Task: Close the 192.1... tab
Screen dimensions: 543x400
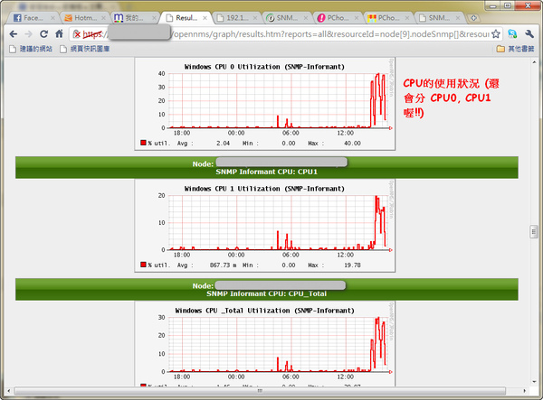Action: point(255,18)
